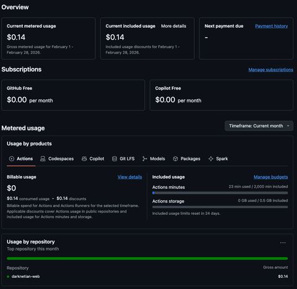Image resolution: width=297 pixels, height=289 pixels.
Task: Click the Metered usage section heading
Action: [23, 128]
